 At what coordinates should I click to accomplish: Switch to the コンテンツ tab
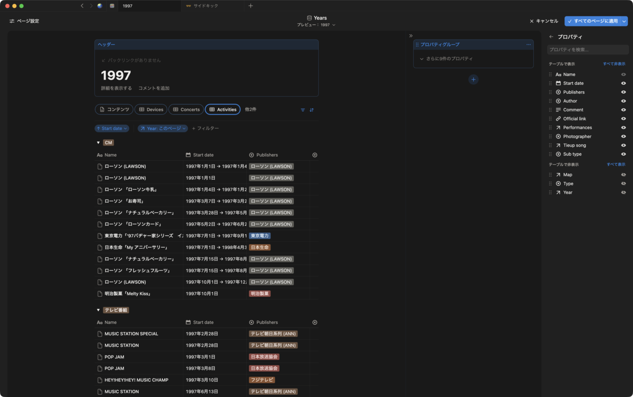(x=114, y=109)
